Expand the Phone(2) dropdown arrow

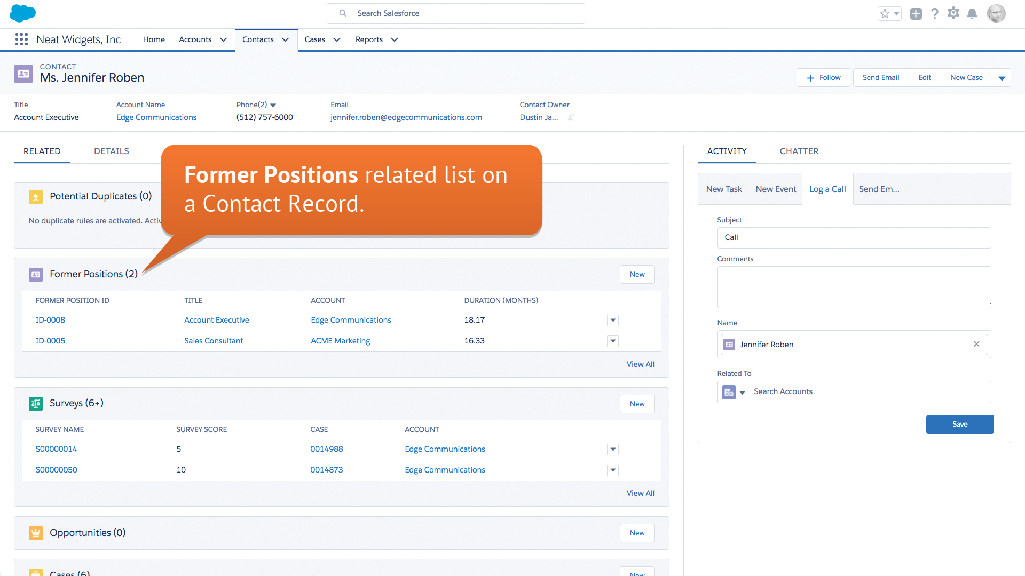click(x=273, y=105)
